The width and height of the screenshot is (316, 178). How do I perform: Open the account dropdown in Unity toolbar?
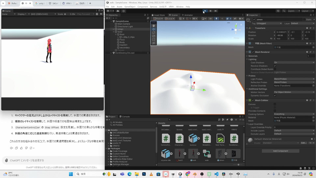tap(111, 11)
